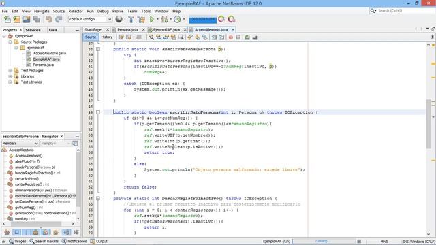Click the Stop Macro Recording icon

(x=238, y=37)
